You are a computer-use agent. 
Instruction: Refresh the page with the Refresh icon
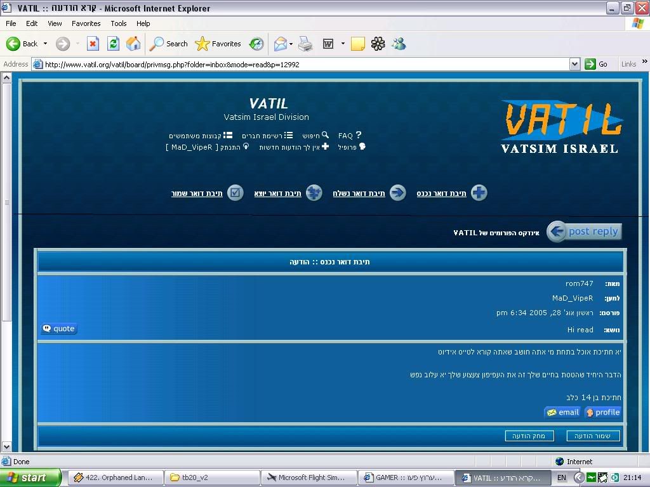(113, 44)
